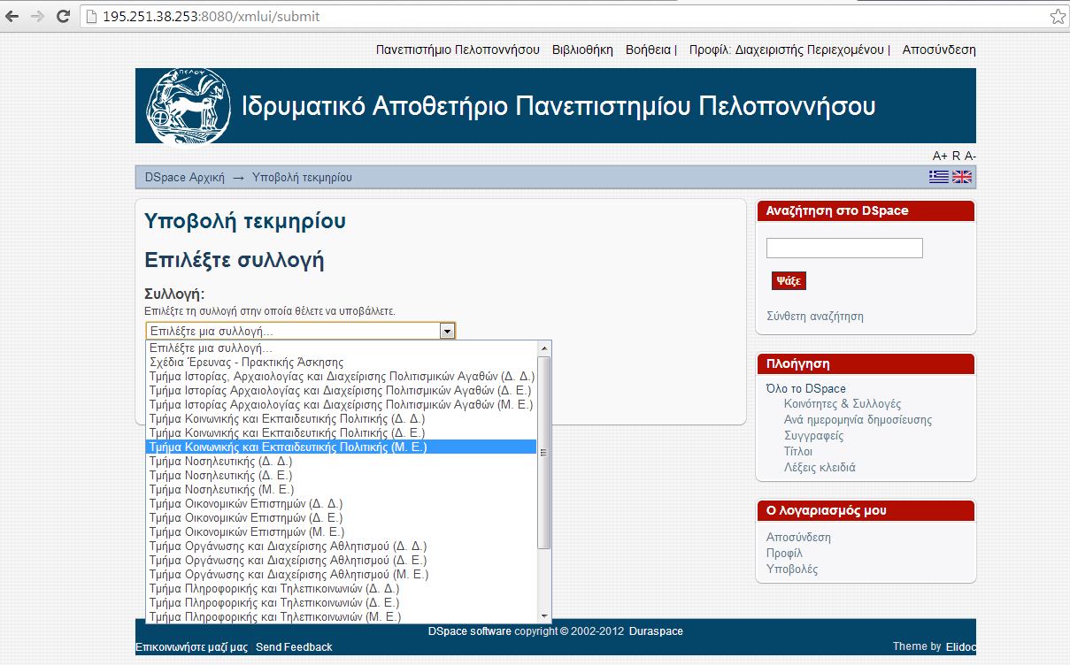
Task: Click the dropdown list scroll-down arrow
Action: 544,616
